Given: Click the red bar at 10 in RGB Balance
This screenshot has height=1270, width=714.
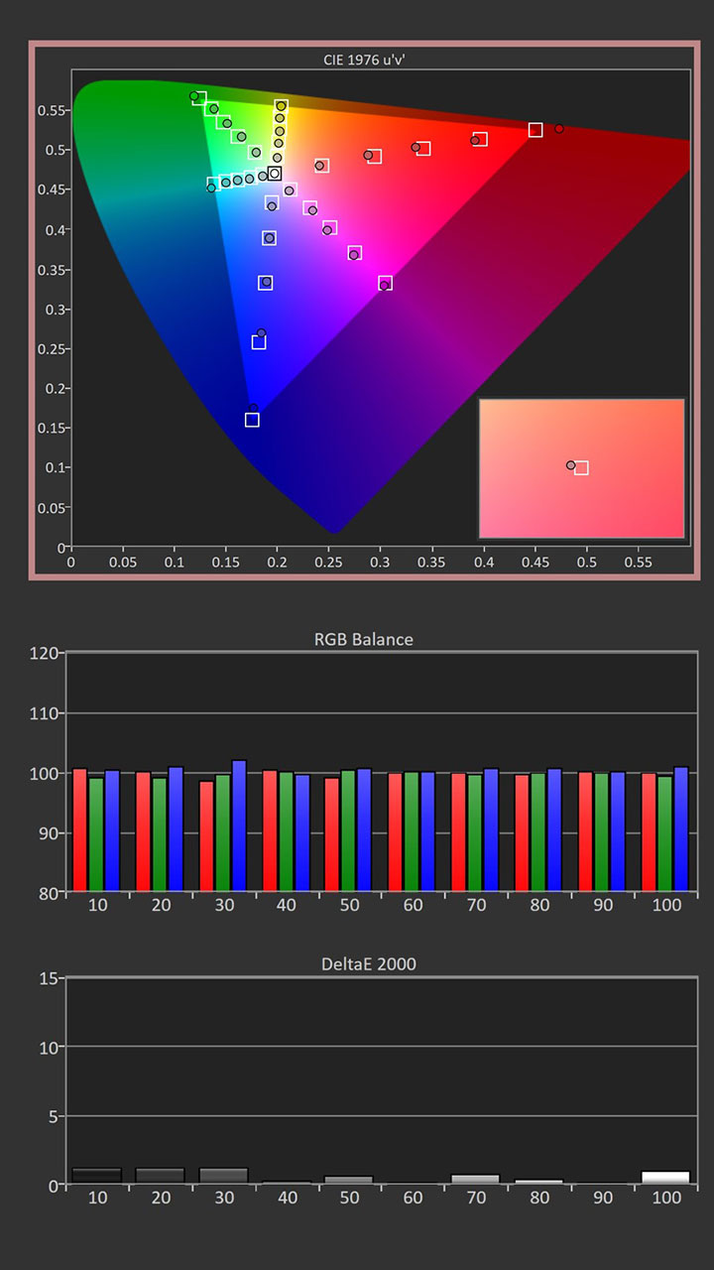Looking at the screenshot, I should point(80,829).
